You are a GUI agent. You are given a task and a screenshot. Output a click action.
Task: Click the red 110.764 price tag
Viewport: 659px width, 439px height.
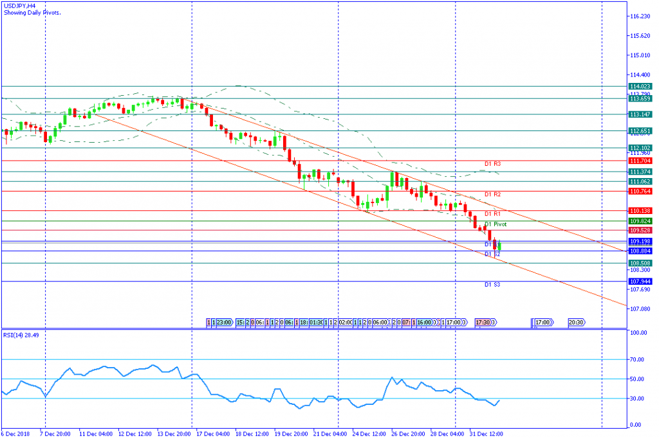tap(640, 192)
